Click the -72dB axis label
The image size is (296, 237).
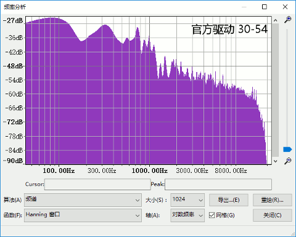(13, 122)
